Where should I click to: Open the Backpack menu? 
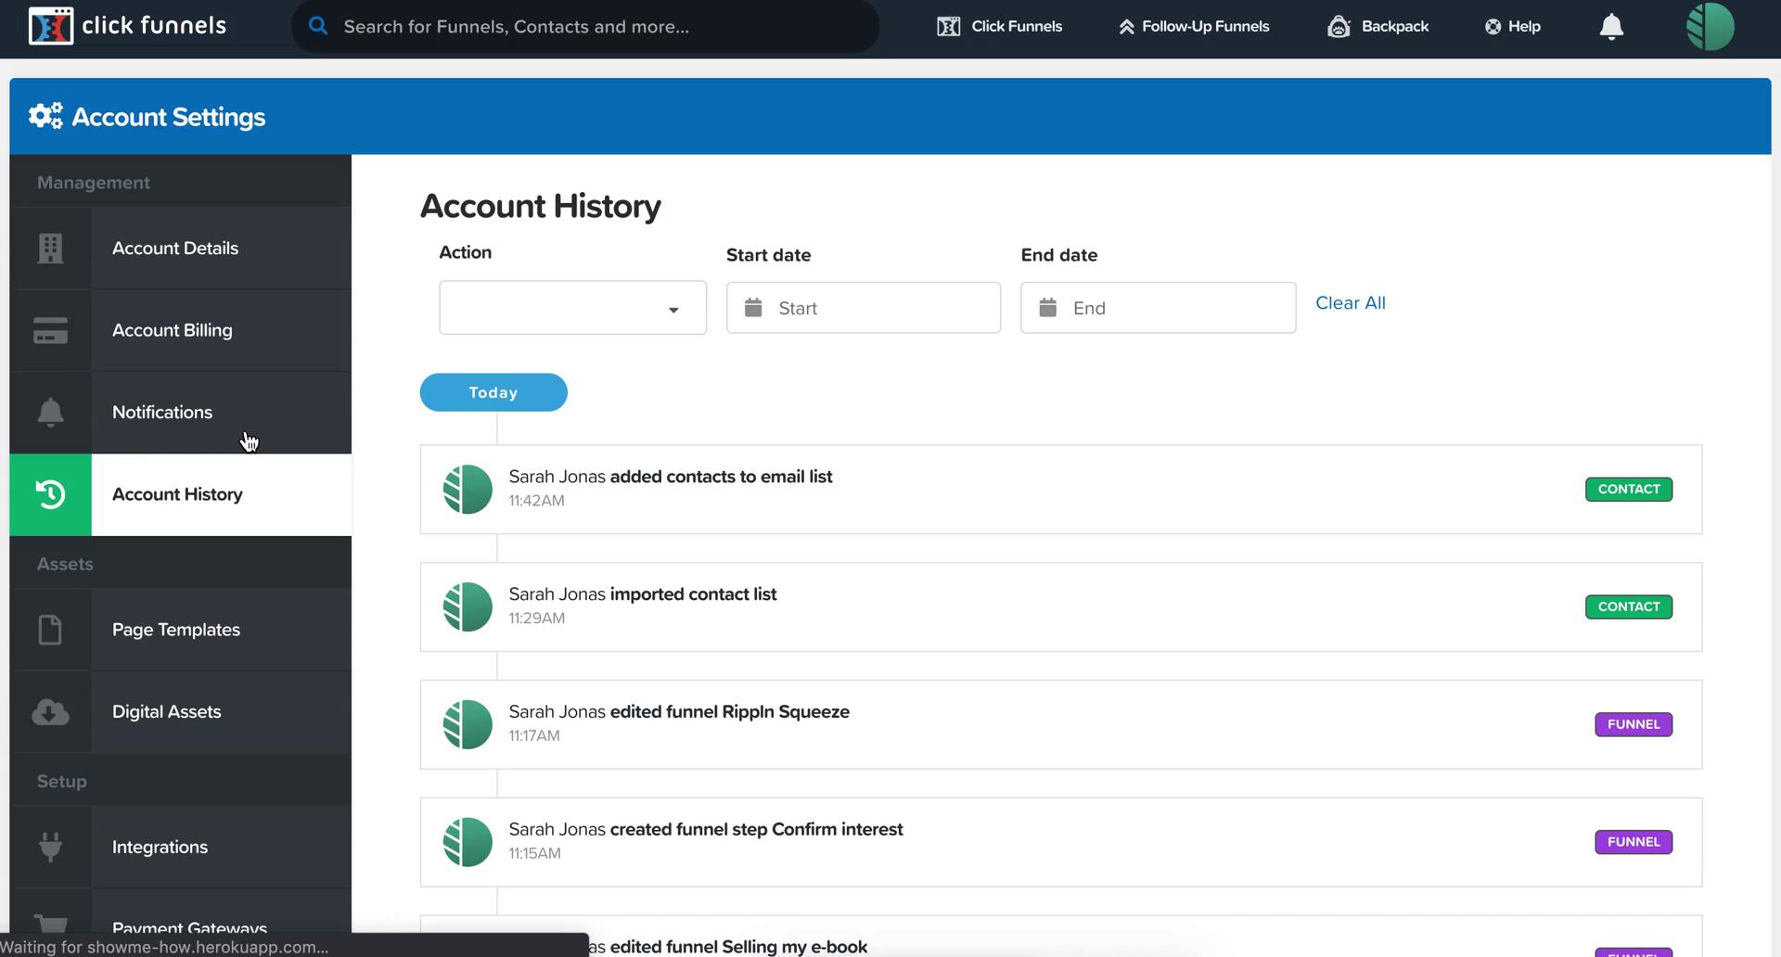tap(1377, 26)
